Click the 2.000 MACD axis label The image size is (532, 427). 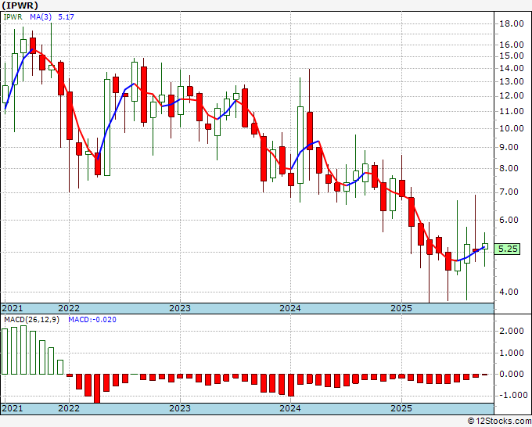tap(512, 331)
